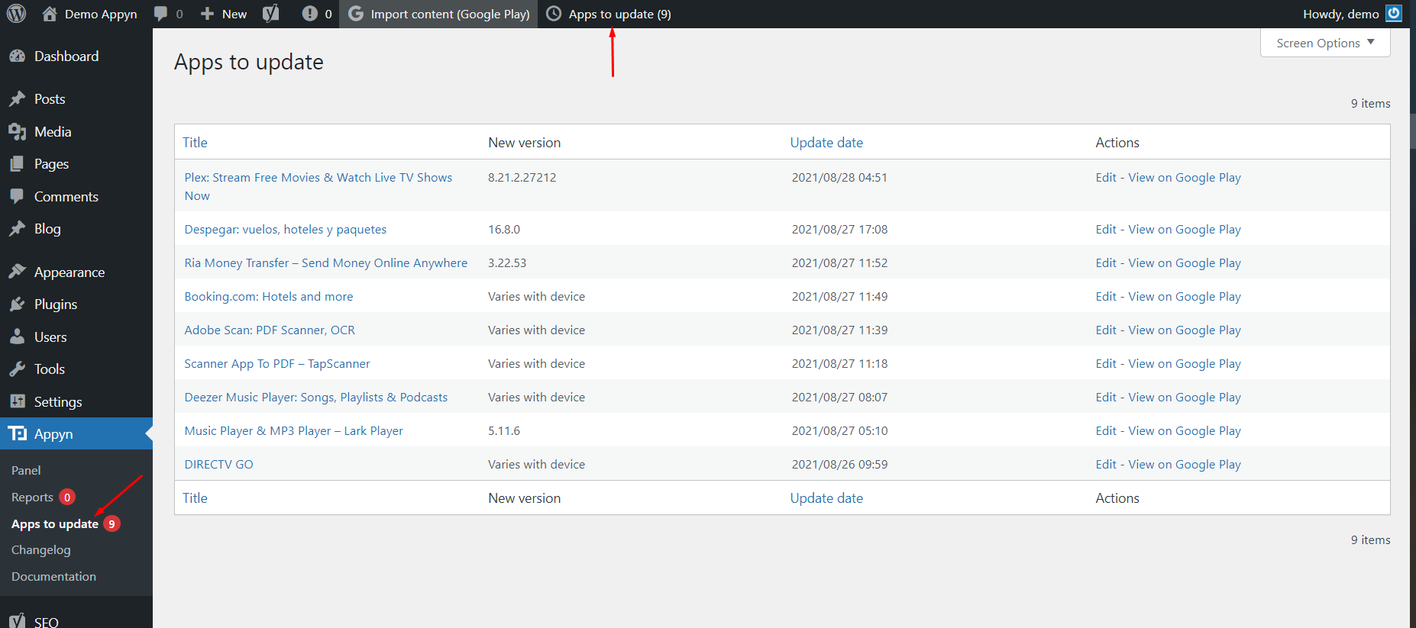
Task: Open the Reports submenu item
Action: pyautogui.click(x=32, y=498)
